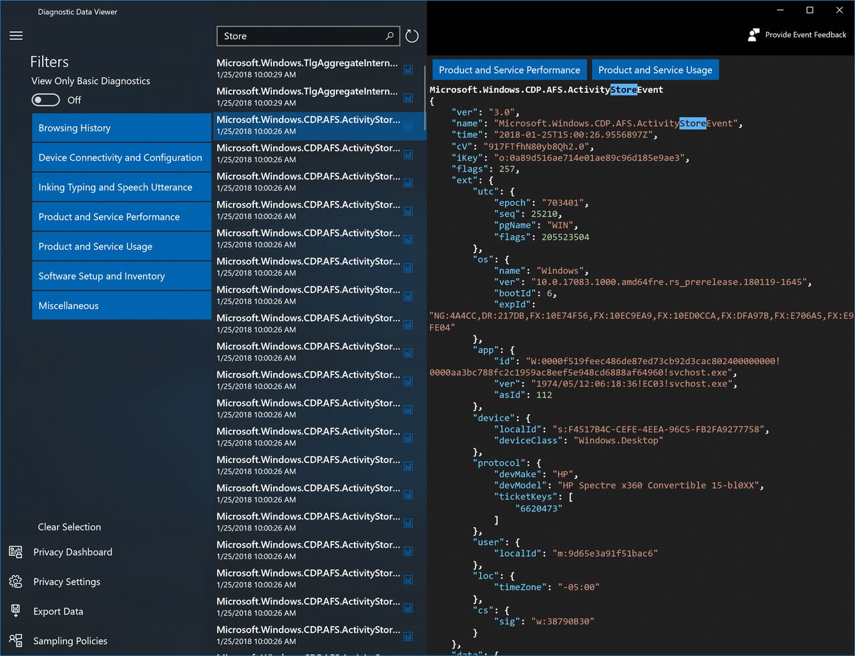Open the navigation hamburger menu
The width and height of the screenshot is (855, 656).
point(16,35)
